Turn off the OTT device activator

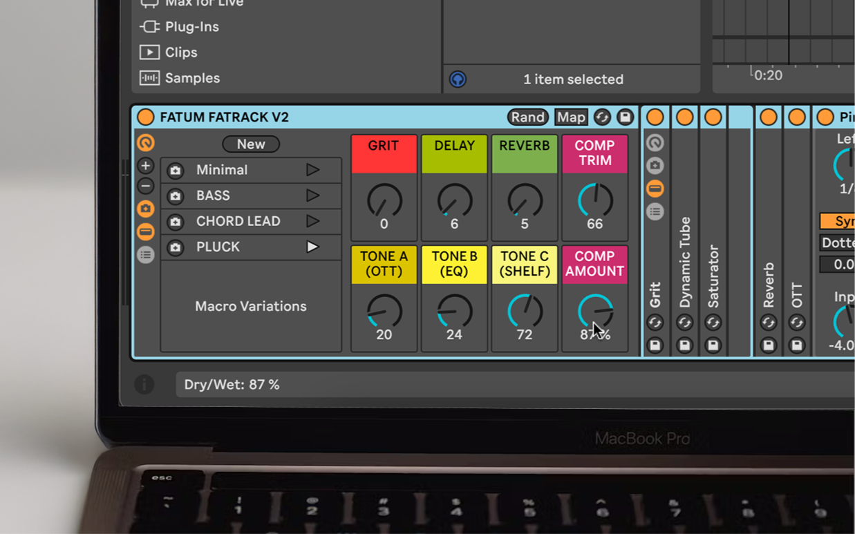[x=796, y=117]
